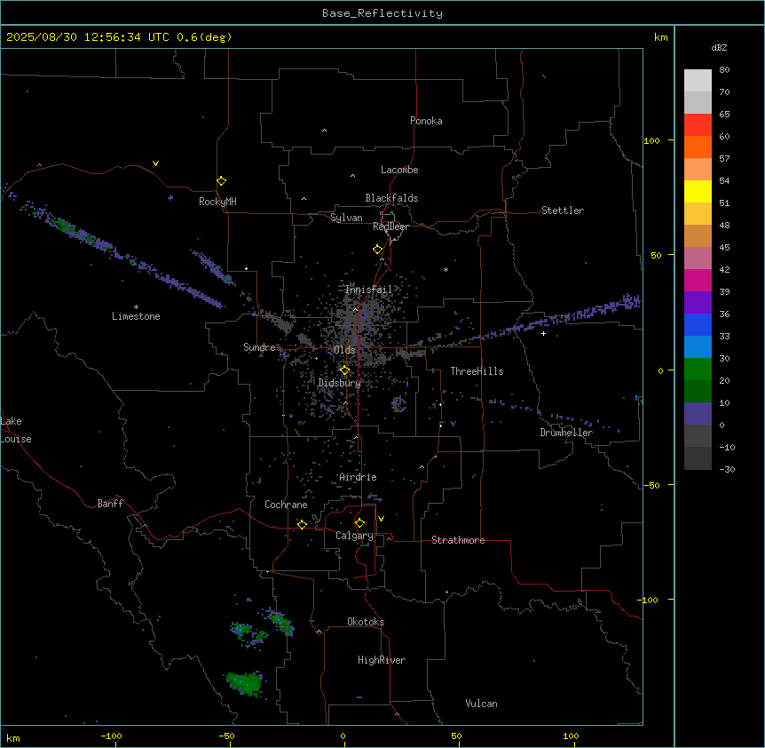Click the Sundre label
The image size is (765, 748).
[259, 347]
